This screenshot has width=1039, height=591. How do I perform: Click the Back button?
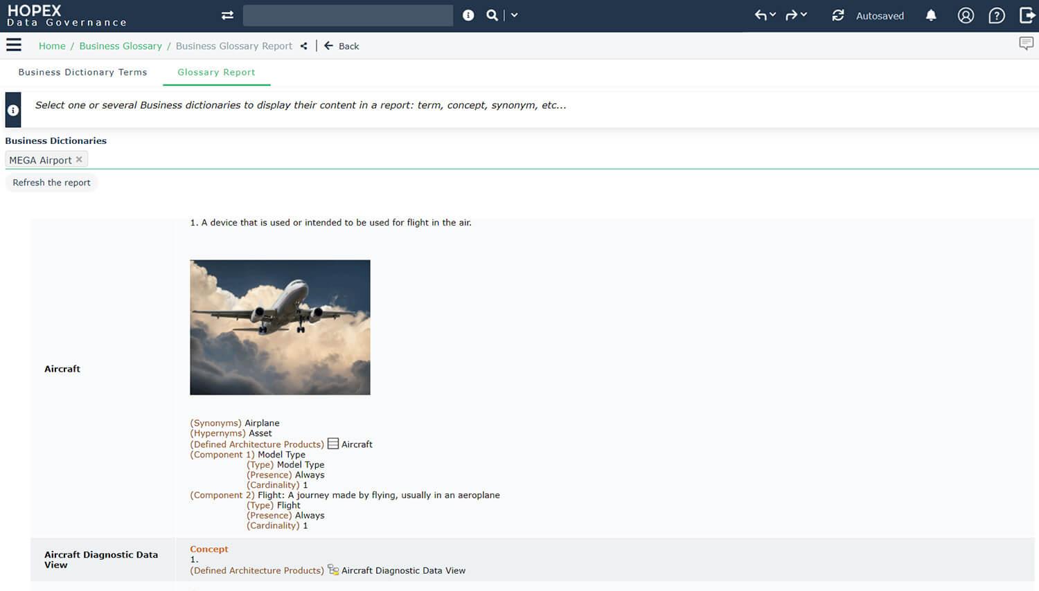[x=341, y=46]
